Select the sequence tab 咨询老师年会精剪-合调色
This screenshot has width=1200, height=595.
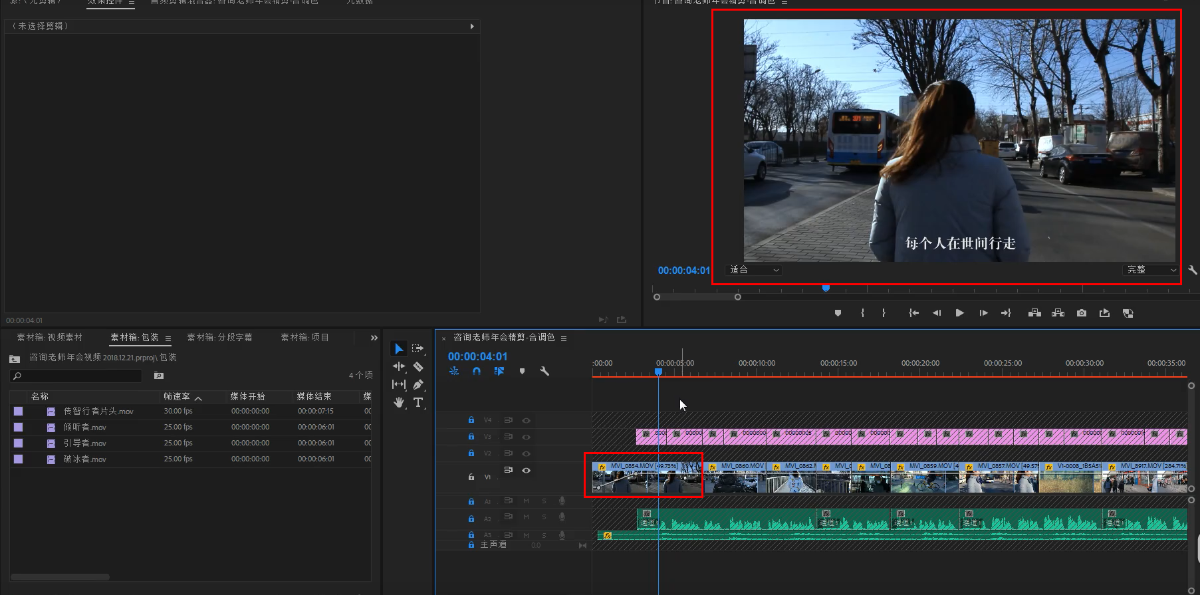tap(504, 338)
